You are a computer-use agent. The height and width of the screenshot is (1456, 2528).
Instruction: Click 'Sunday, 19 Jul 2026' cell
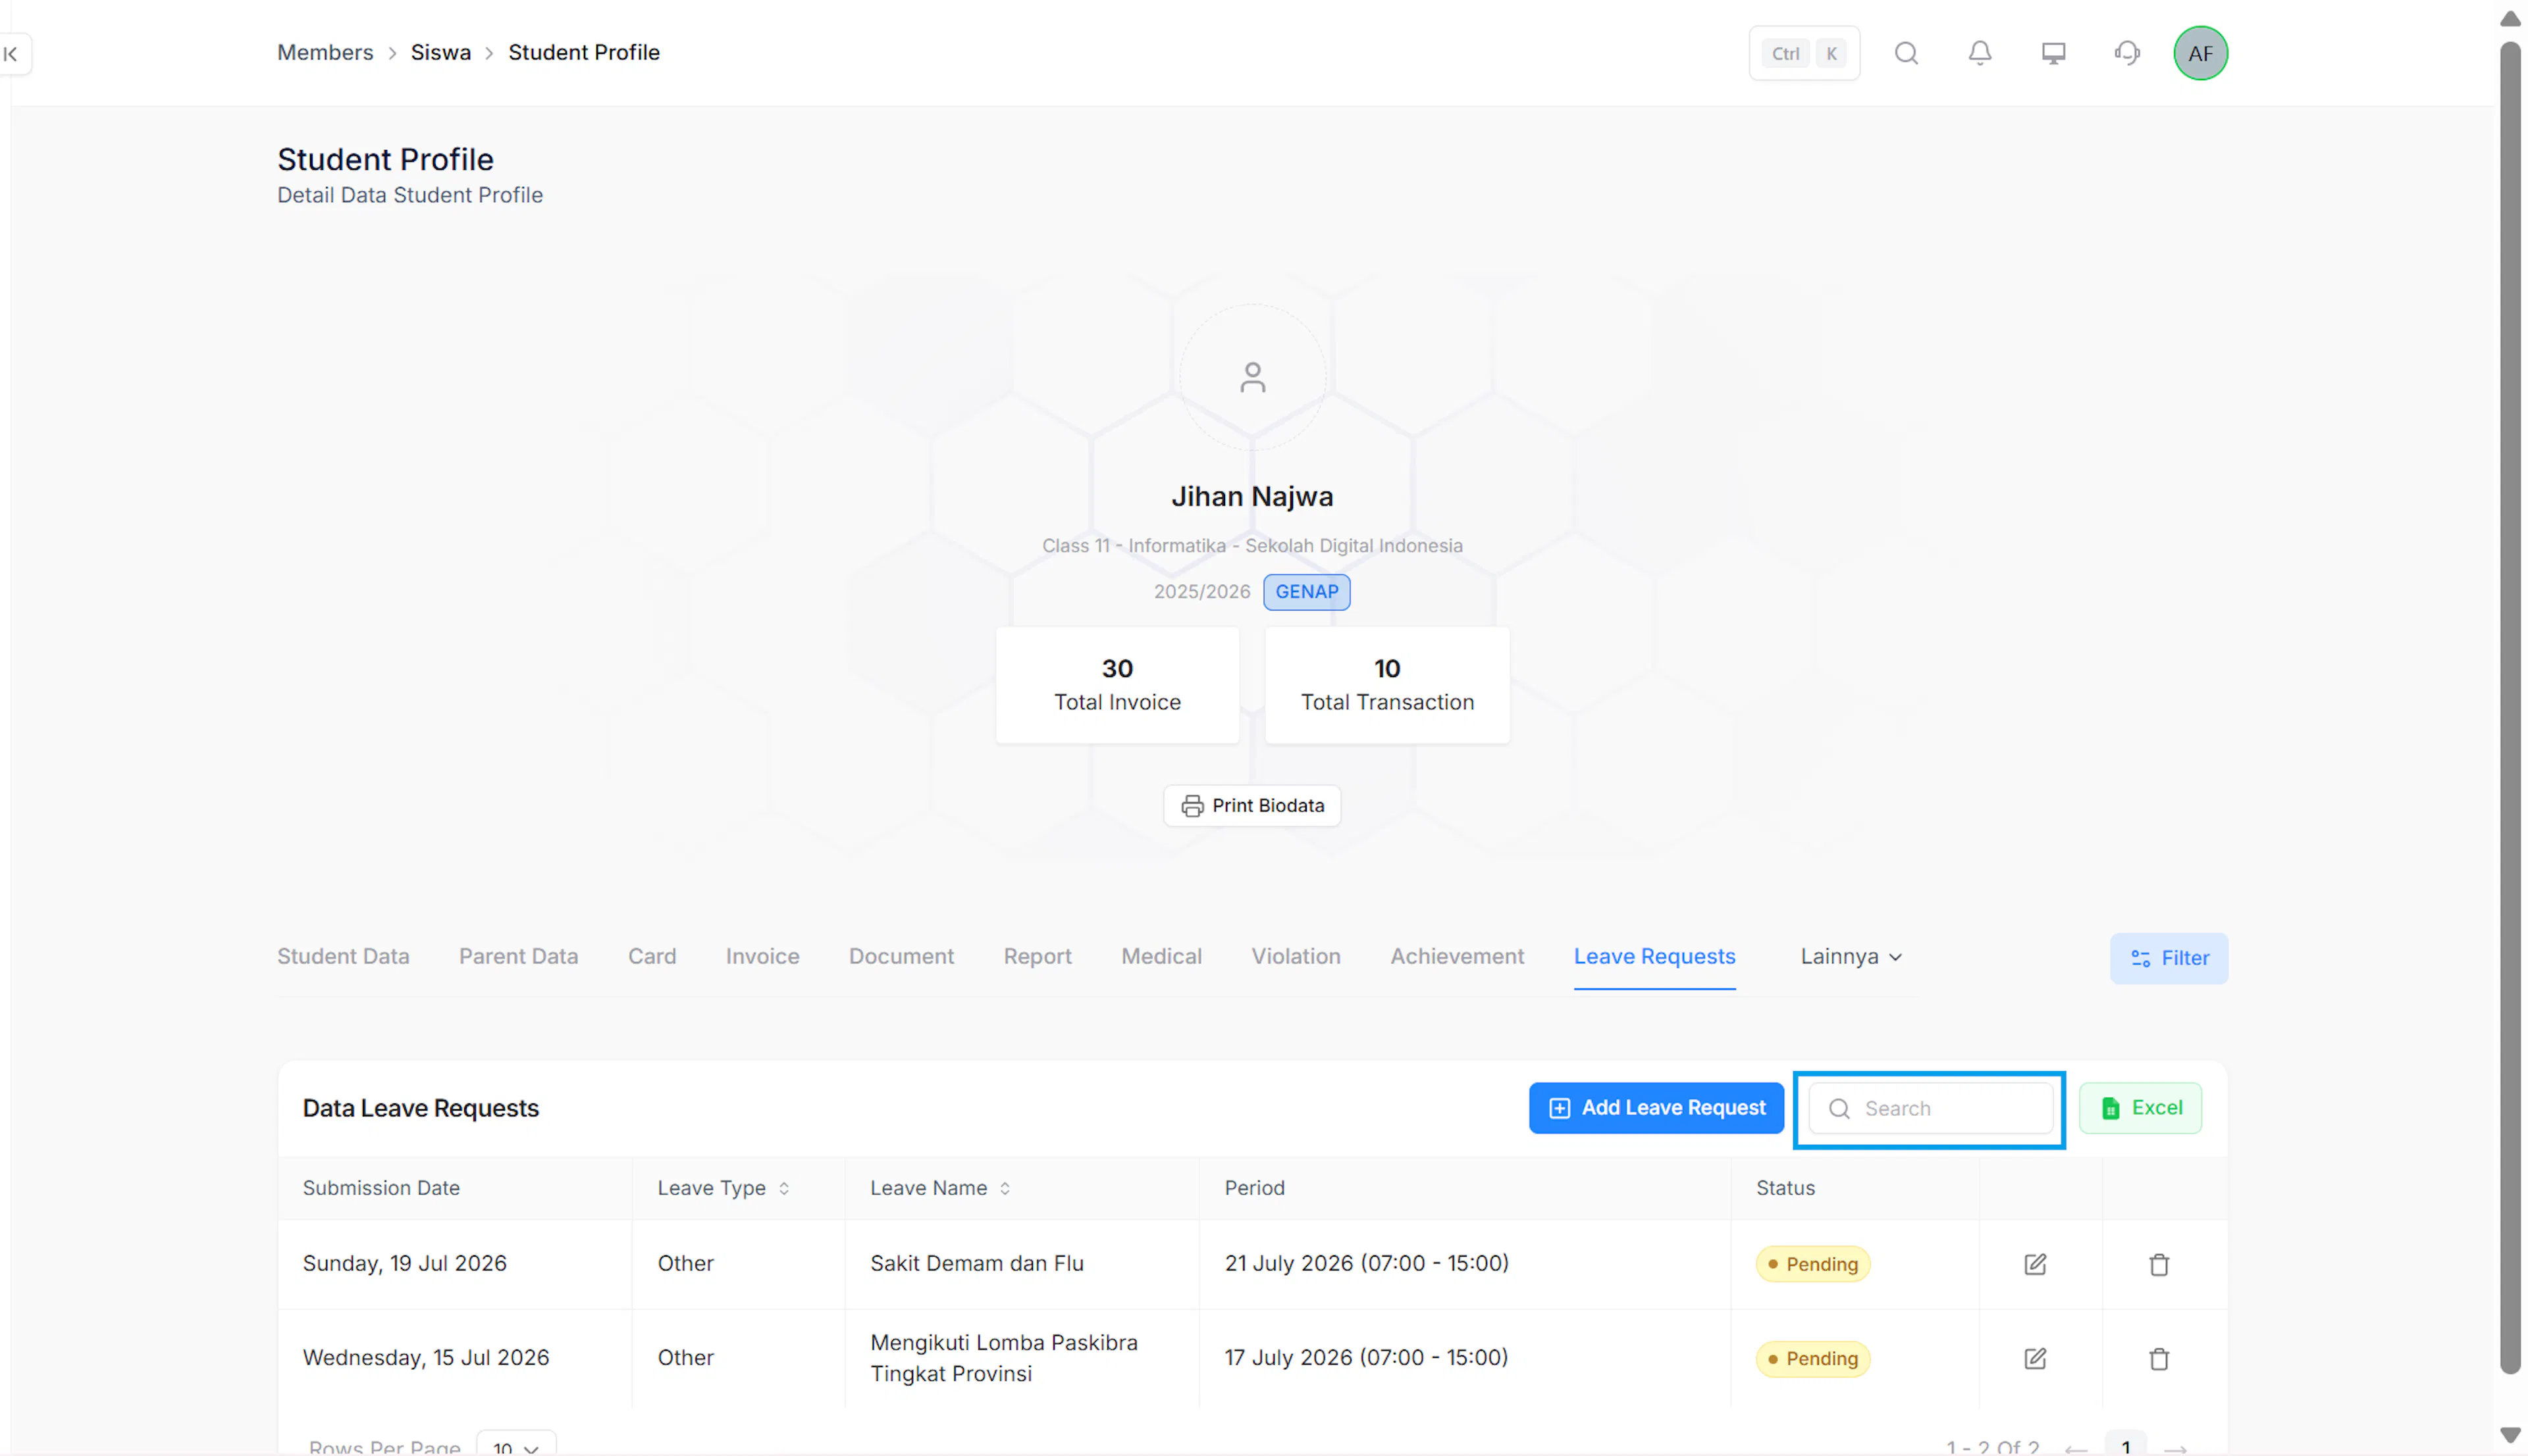(404, 1263)
